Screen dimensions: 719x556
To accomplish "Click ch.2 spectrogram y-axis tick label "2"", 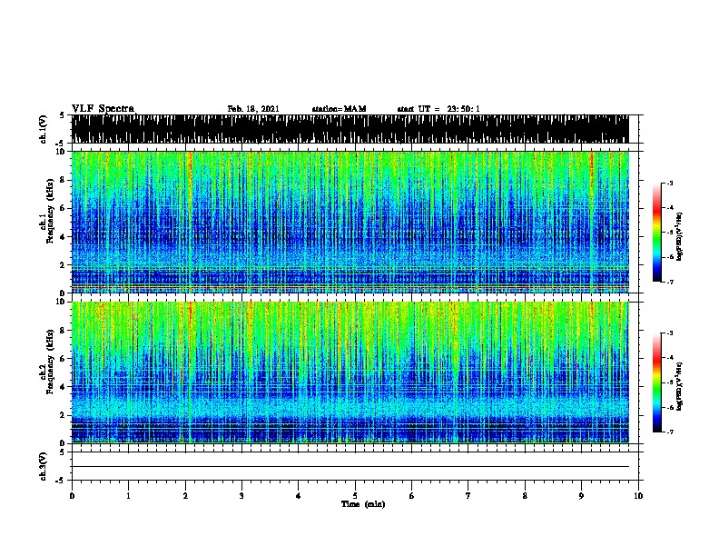I will click(x=63, y=415).
